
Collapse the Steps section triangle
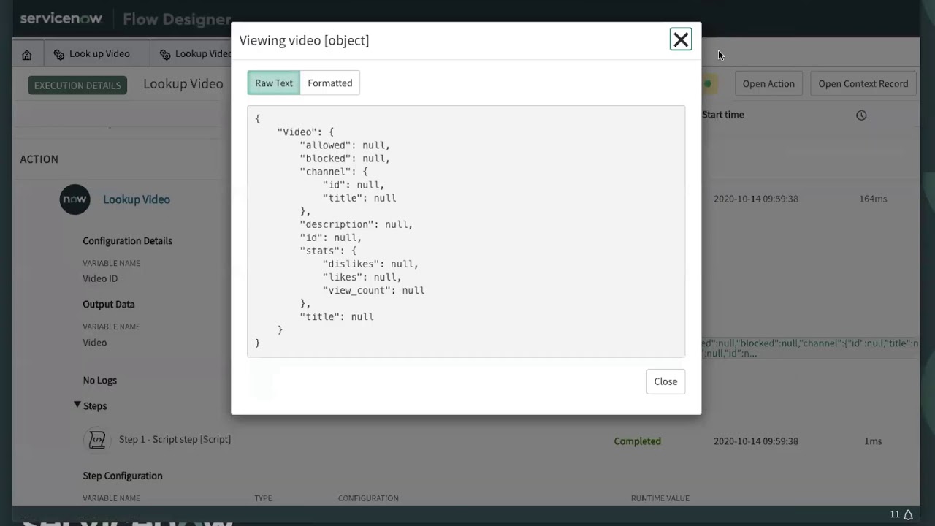click(x=77, y=405)
